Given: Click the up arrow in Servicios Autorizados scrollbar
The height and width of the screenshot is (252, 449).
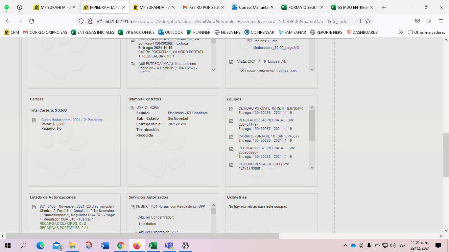Looking at the screenshot, I should click(x=213, y=205).
